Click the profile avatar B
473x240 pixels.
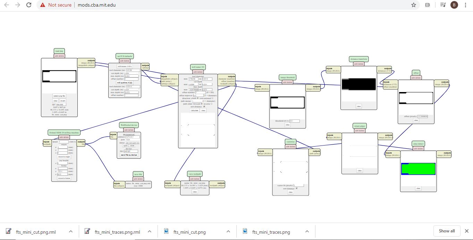coord(454,5)
